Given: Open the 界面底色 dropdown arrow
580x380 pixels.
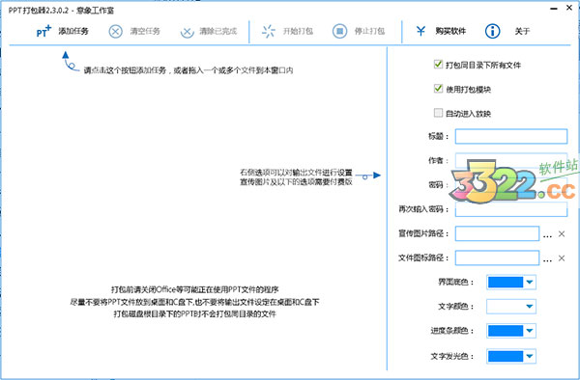Looking at the screenshot, I should (x=530, y=283).
